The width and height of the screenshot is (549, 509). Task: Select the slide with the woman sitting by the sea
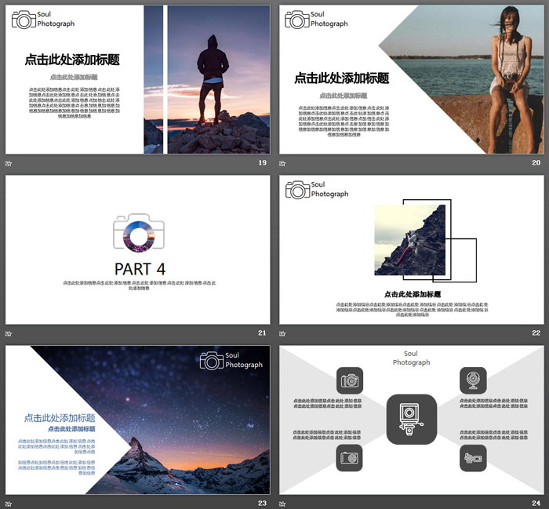tap(411, 79)
